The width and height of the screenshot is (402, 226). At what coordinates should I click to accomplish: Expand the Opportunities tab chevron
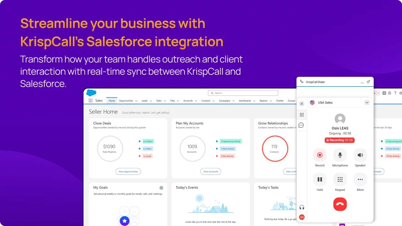pos(136,101)
